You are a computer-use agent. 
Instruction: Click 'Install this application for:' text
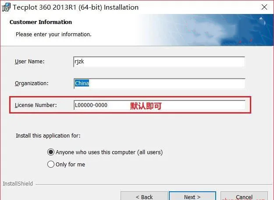[x=48, y=136]
